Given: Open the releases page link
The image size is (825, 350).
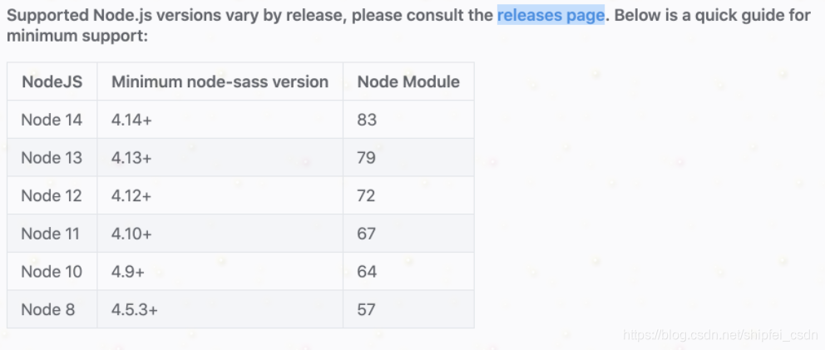Looking at the screenshot, I should [x=551, y=15].
